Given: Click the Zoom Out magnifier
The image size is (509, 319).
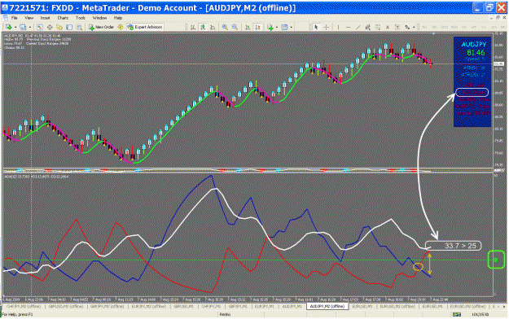Looking at the screenshot, I should (235, 27).
